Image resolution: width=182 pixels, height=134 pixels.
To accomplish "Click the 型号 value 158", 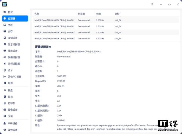I will click(59, 96).
